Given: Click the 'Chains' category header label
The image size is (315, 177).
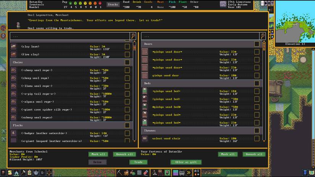Looking at the screenshot, I should click(x=18, y=63).
